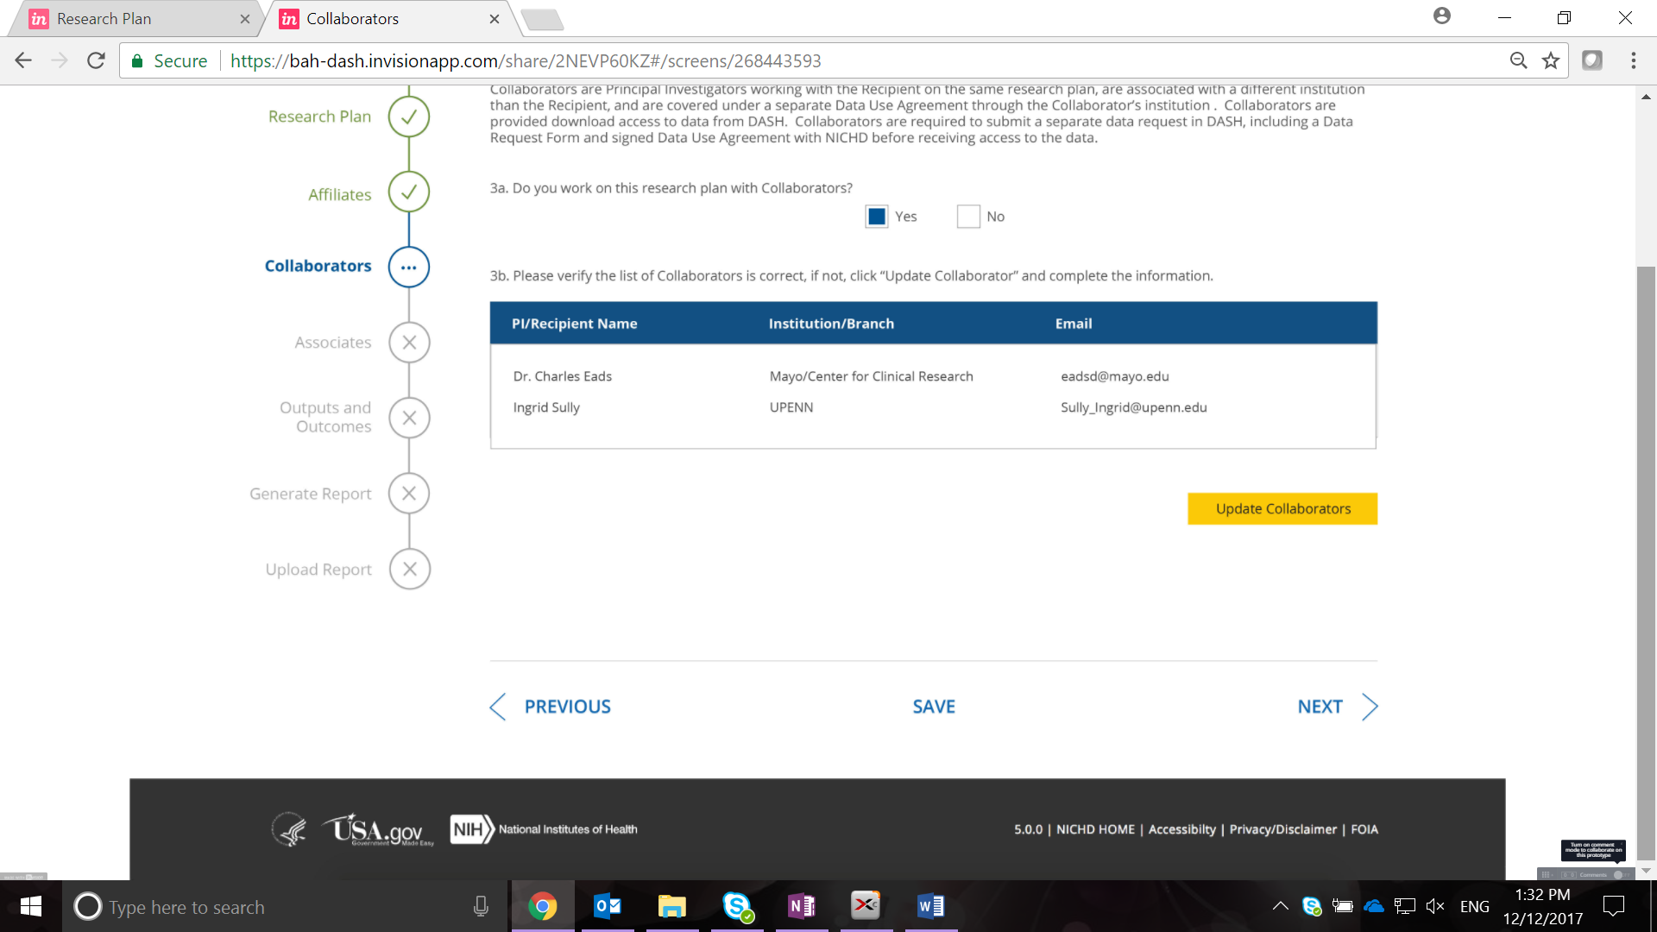This screenshot has height=932, width=1657.
Task: Open the browser zoom magnifier icon
Action: pyautogui.click(x=1518, y=60)
